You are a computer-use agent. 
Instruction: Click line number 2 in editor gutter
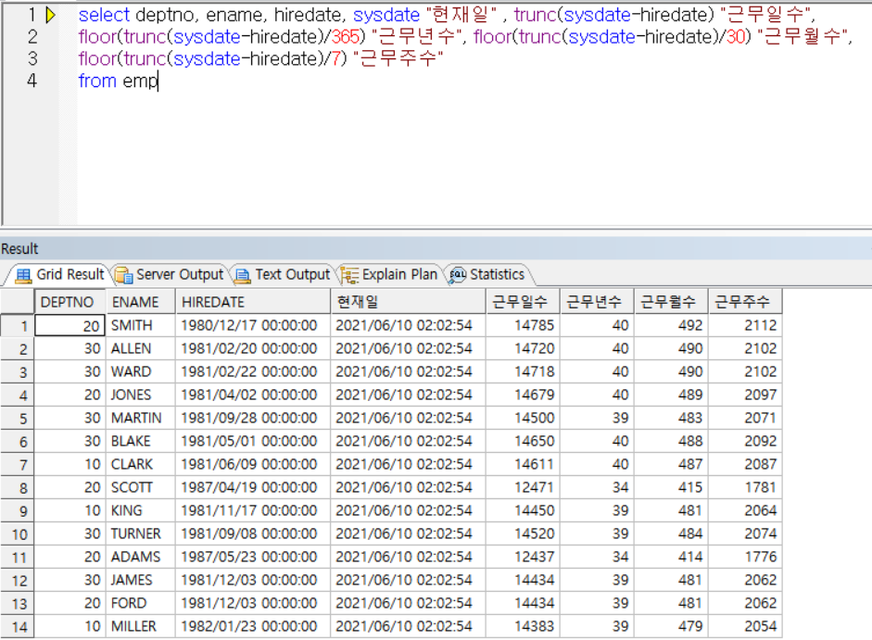click(x=32, y=37)
